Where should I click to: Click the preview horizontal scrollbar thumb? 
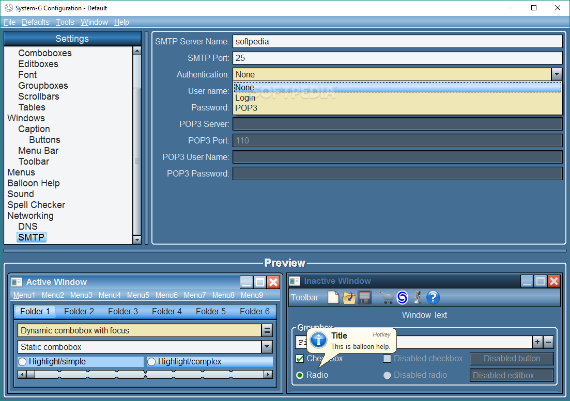[x=31, y=374]
